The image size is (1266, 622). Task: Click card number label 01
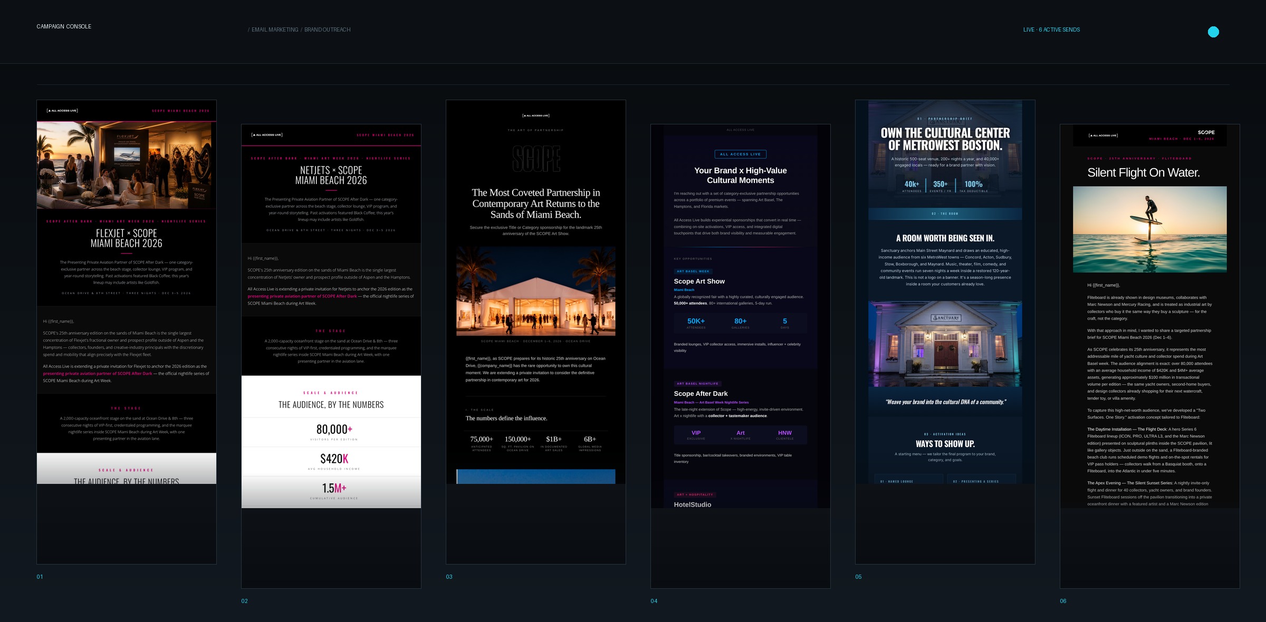pos(40,577)
